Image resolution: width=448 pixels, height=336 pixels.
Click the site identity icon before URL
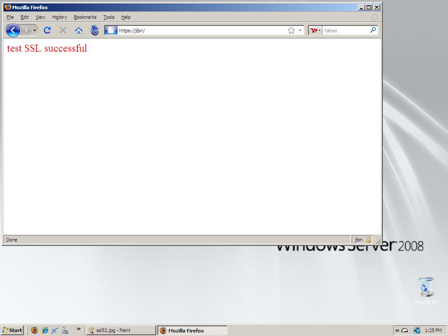pos(111,30)
